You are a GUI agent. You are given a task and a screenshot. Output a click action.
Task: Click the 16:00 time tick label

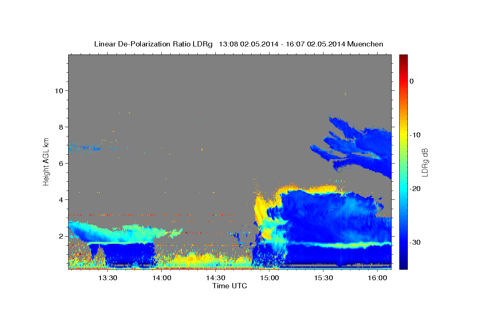click(x=377, y=278)
